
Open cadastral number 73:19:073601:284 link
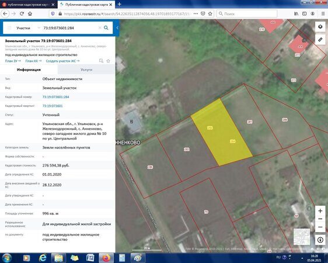click(x=55, y=97)
